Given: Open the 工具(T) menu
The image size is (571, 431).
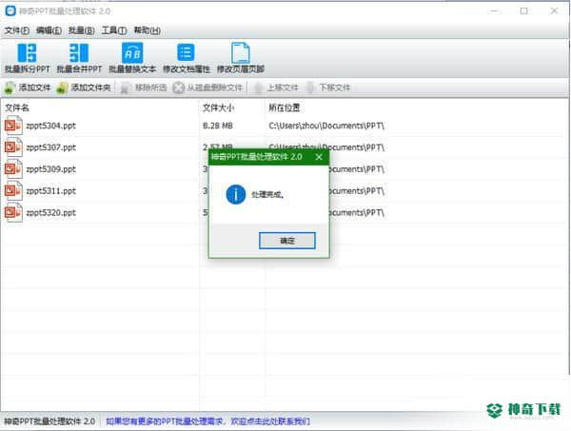Looking at the screenshot, I should 114,30.
